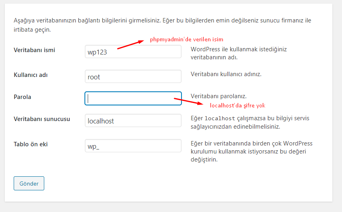
Task: Click the monospace 'localhost' word in server description
Action: point(220,119)
